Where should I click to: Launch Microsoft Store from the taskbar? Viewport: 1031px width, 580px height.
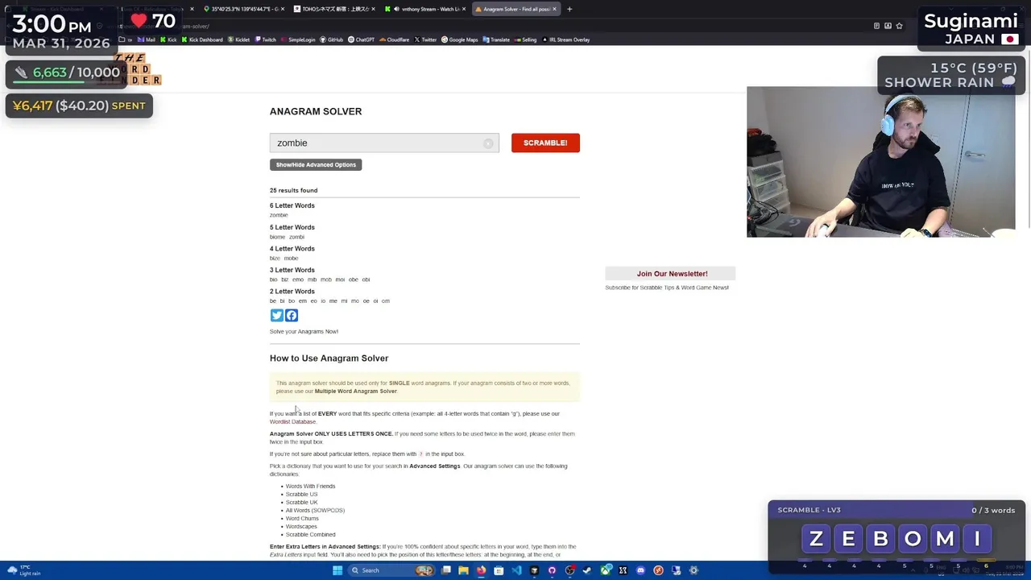[499, 570]
